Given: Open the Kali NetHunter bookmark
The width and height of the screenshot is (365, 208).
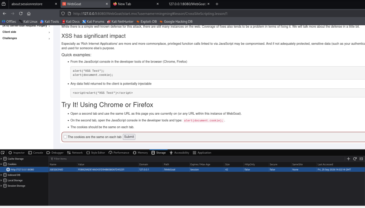Looking at the screenshot, I should (120, 22).
